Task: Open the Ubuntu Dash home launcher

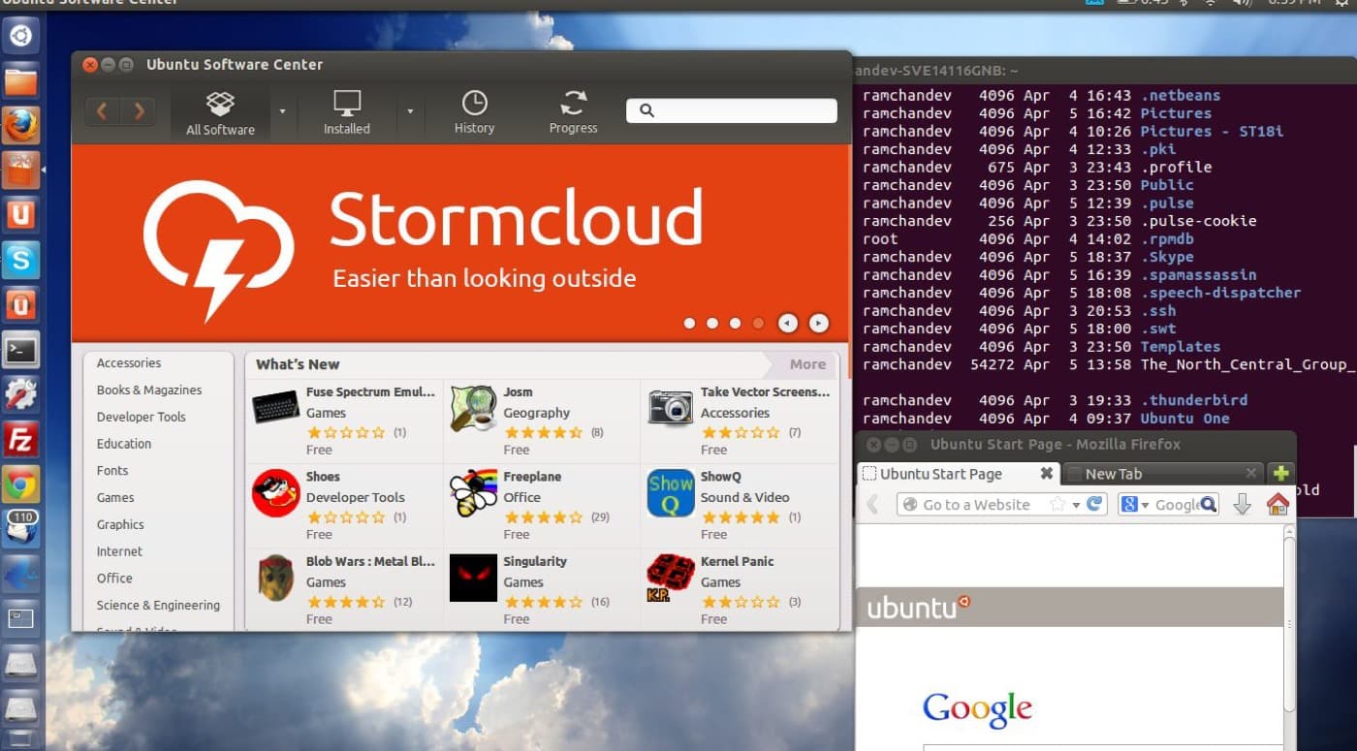Action: (x=21, y=37)
